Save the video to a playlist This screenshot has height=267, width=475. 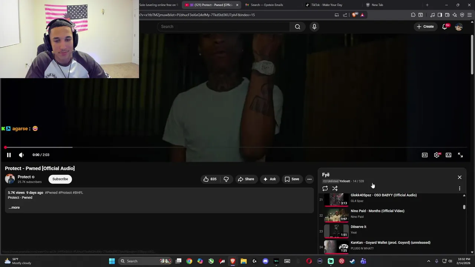click(x=292, y=179)
